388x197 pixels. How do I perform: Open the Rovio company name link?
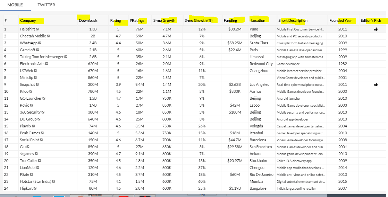point(25,105)
